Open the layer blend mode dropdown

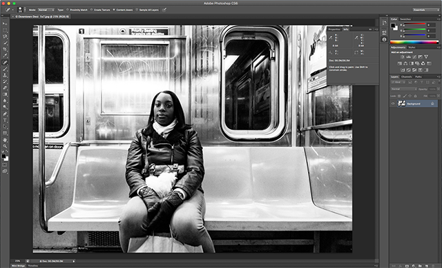click(x=403, y=89)
